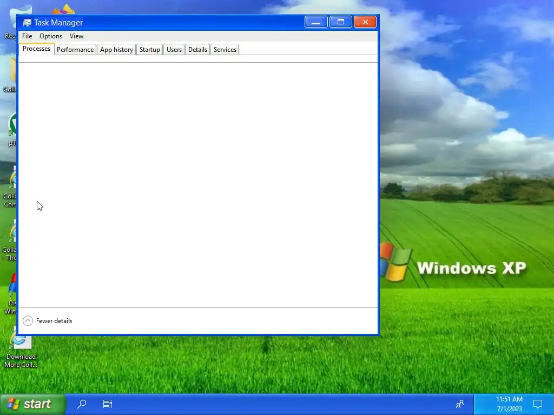Collapse view with Fewer details chevron
This screenshot has height=415, width=554.
coord(28,321)
